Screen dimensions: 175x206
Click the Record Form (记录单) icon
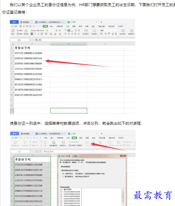tap(124, 145)
